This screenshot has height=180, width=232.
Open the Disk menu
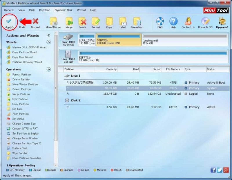(32, 10)
